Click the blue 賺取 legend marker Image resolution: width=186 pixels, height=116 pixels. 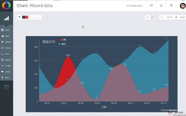(60, 44)
